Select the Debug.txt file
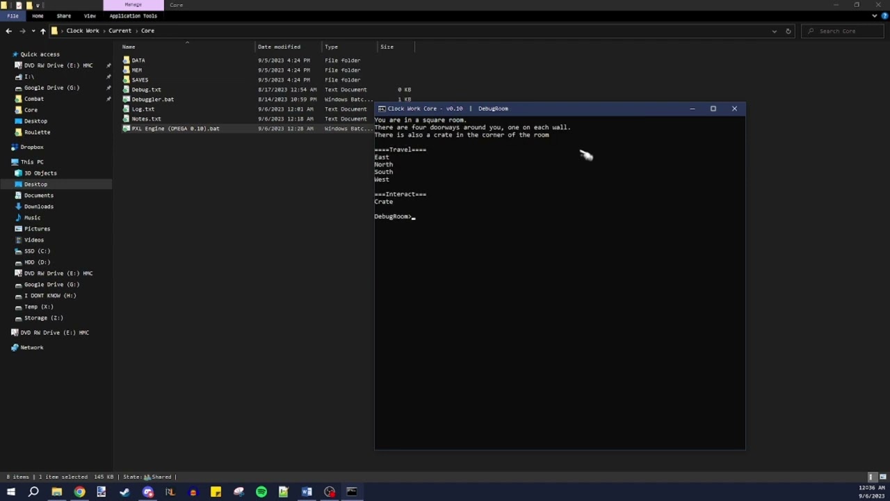Image resolution: width=890 pixels, height=501 pixels. coord(146,90)
